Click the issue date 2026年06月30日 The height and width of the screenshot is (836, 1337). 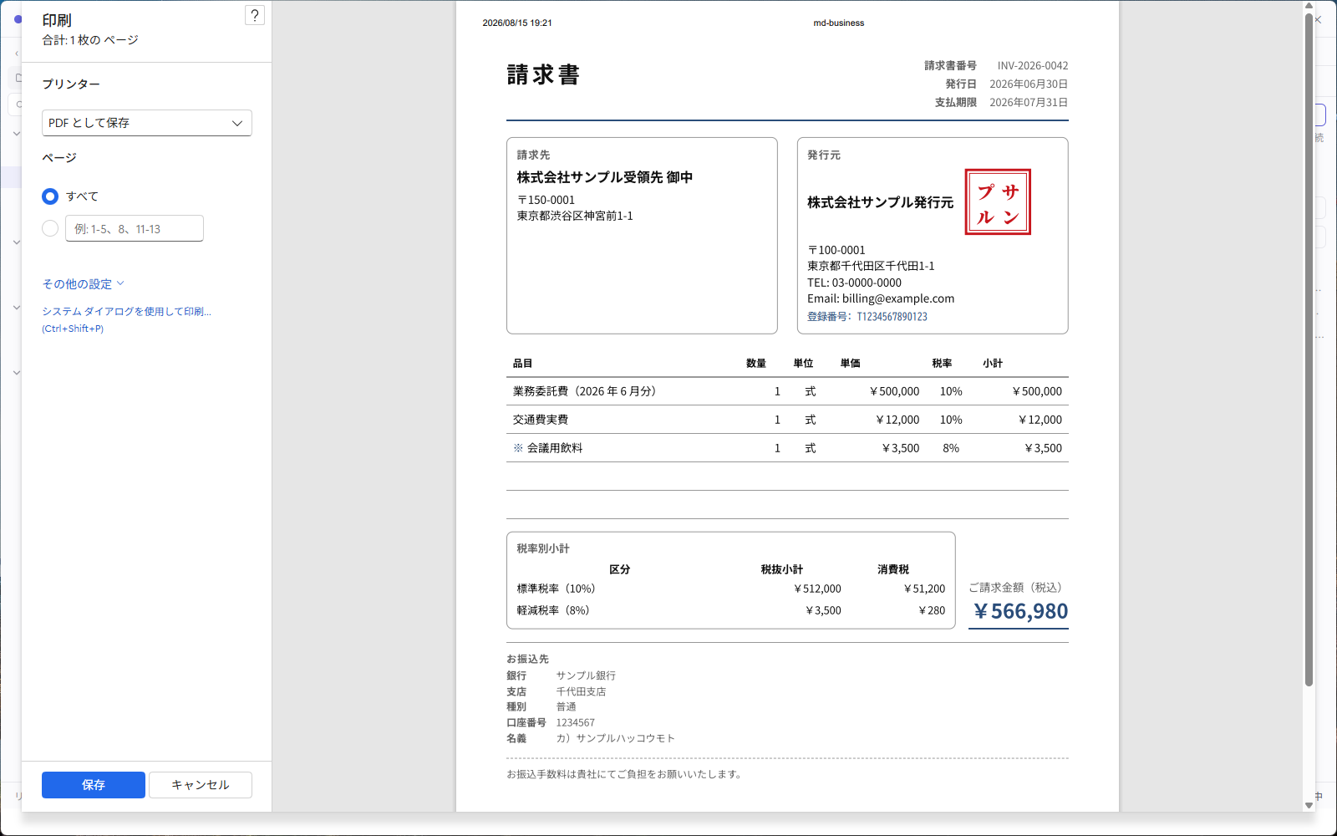(1029, 84)
